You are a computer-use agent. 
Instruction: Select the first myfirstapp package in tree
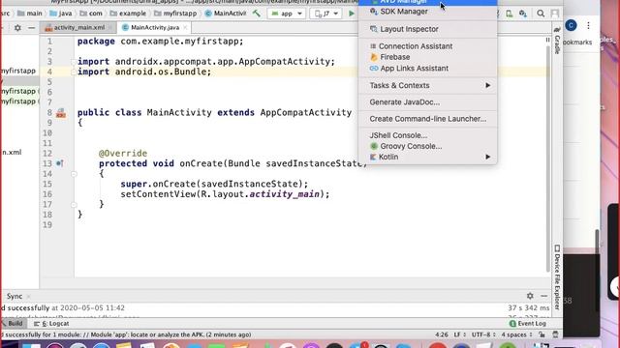[x=18, y=71]
